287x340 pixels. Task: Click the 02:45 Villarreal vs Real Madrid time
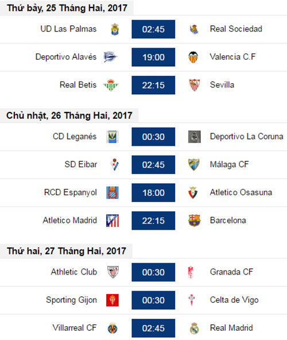coord(153,328)
